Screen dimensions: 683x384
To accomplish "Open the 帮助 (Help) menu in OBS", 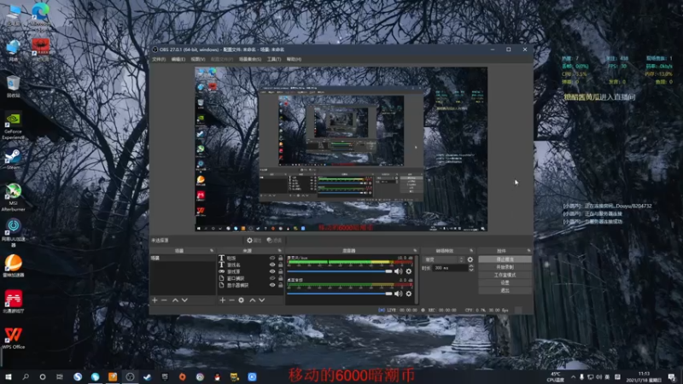I will [x=294, y=59].
